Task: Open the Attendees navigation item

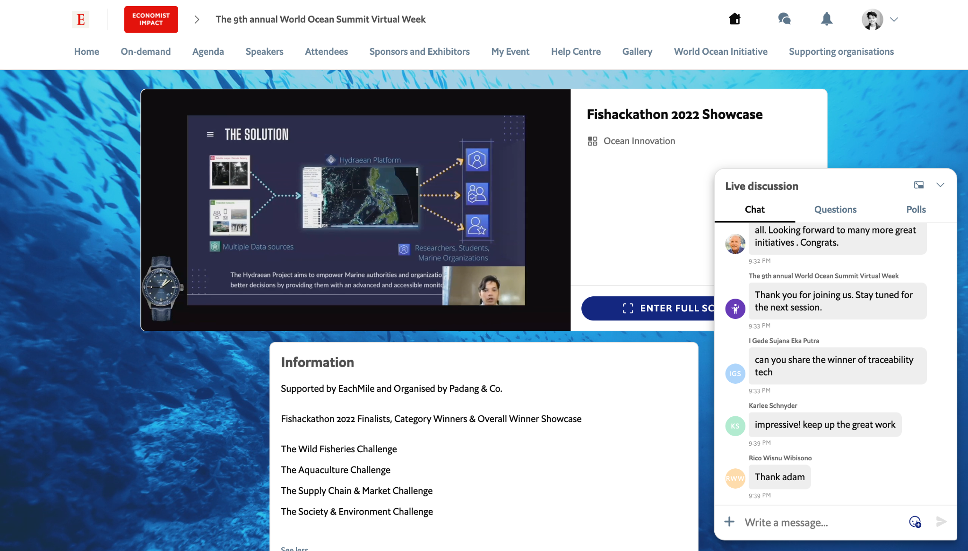Action: (x=326, y=52)
